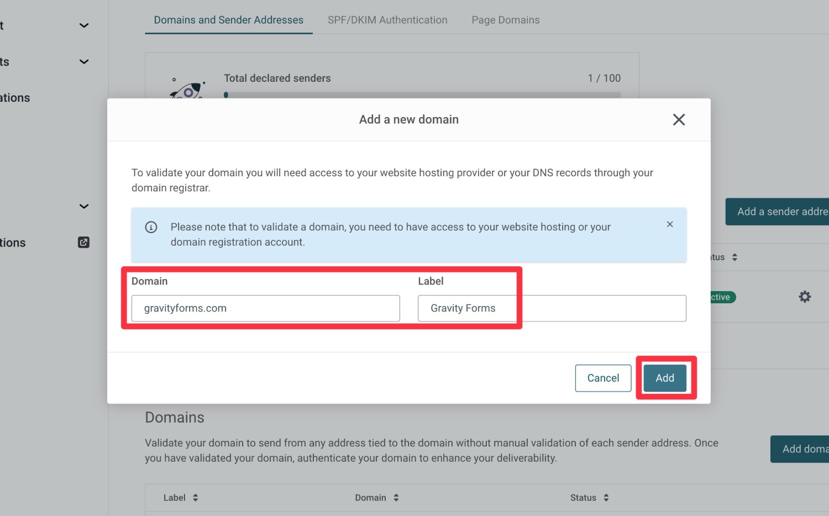
Task: Open the gear settings for the active sender
Action: point(805,297)
